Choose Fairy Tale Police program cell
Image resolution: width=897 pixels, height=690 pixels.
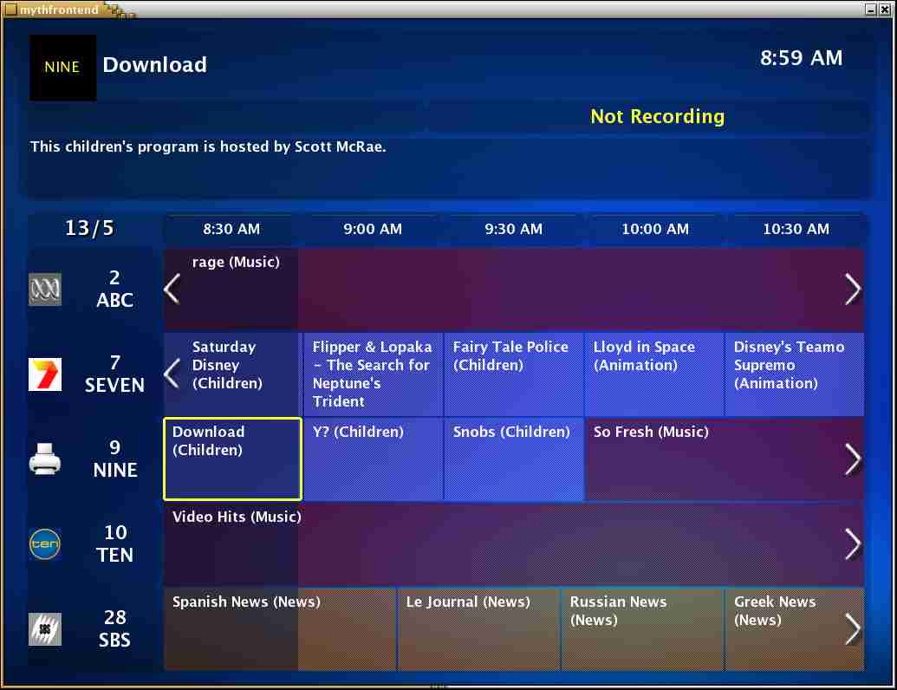513,374
